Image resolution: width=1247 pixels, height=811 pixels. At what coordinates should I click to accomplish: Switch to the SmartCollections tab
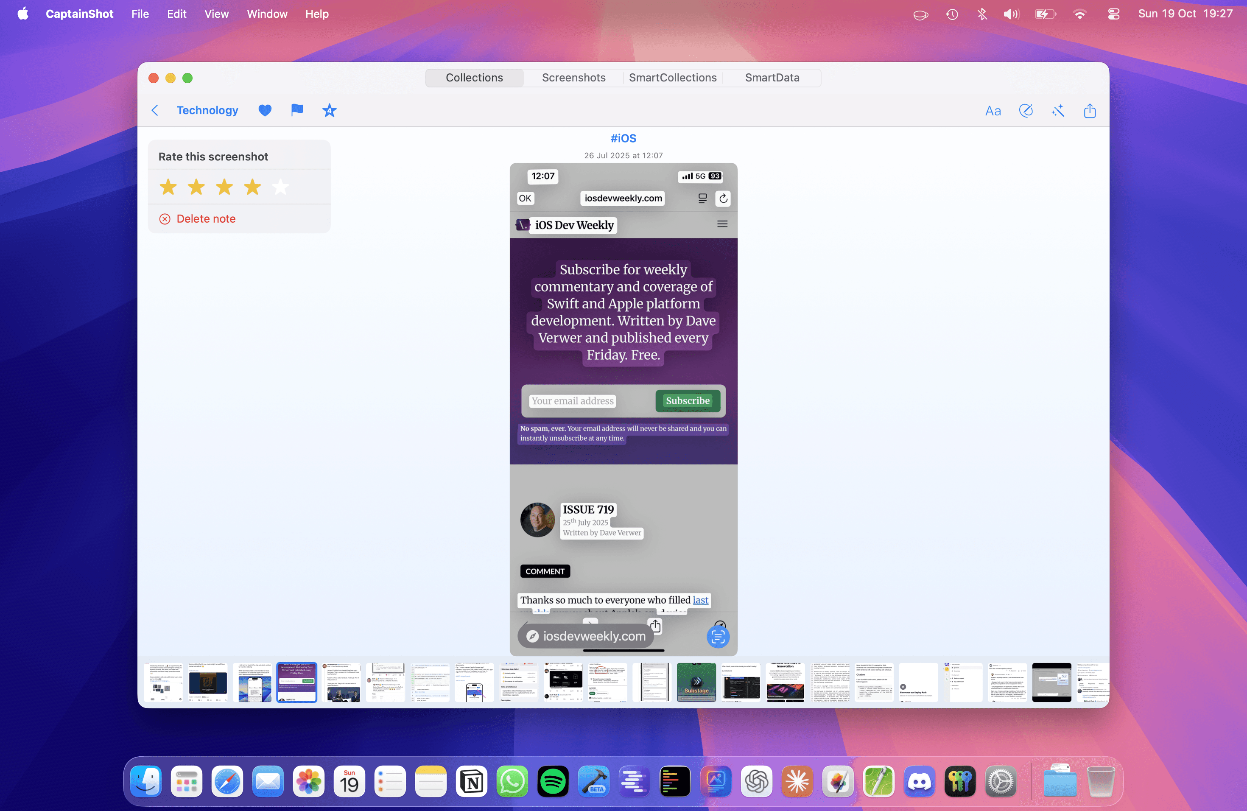click(x=673, y=78)
